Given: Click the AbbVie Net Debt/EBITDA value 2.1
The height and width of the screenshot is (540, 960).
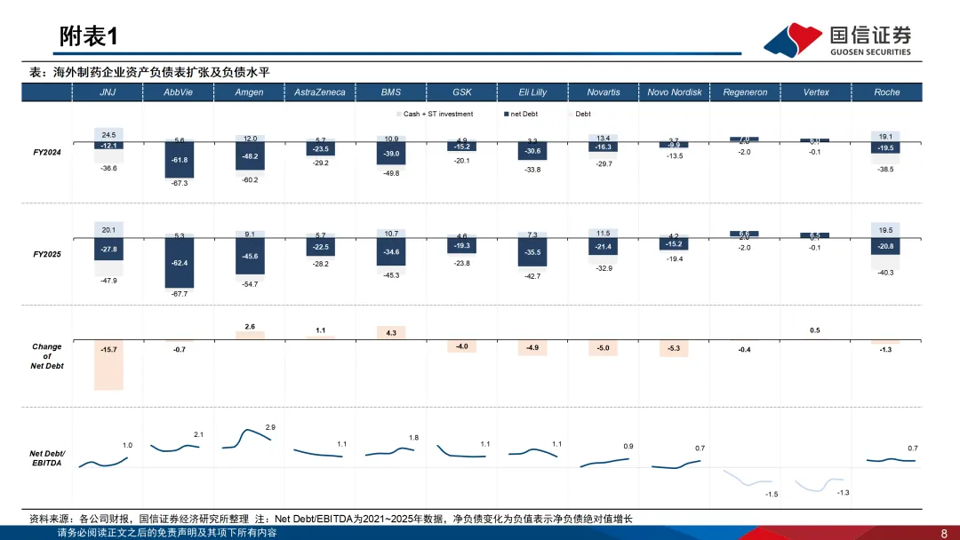Looking at the screenshot, I should coord(198,435).
